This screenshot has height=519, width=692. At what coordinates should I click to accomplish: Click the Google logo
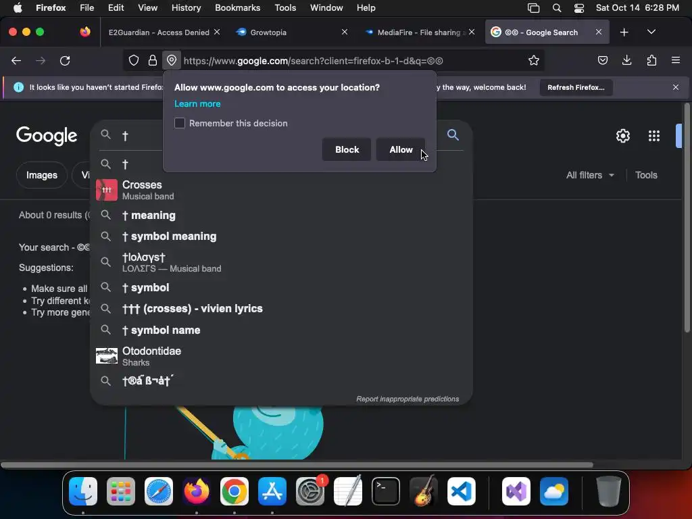coord(47,135)
